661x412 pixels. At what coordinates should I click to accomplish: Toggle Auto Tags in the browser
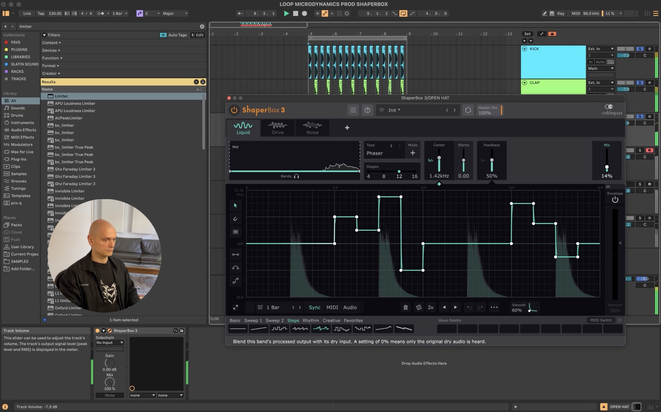(x=174, y=35)
